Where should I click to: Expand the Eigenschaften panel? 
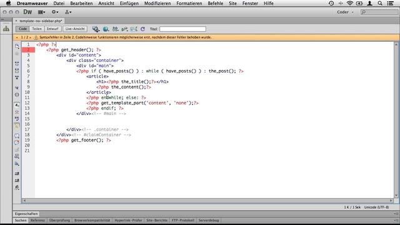(x=26, y=214)
